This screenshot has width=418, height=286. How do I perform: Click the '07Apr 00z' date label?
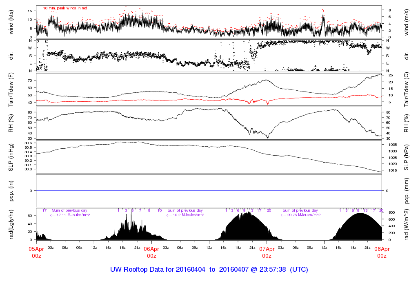tap(267, 252)
